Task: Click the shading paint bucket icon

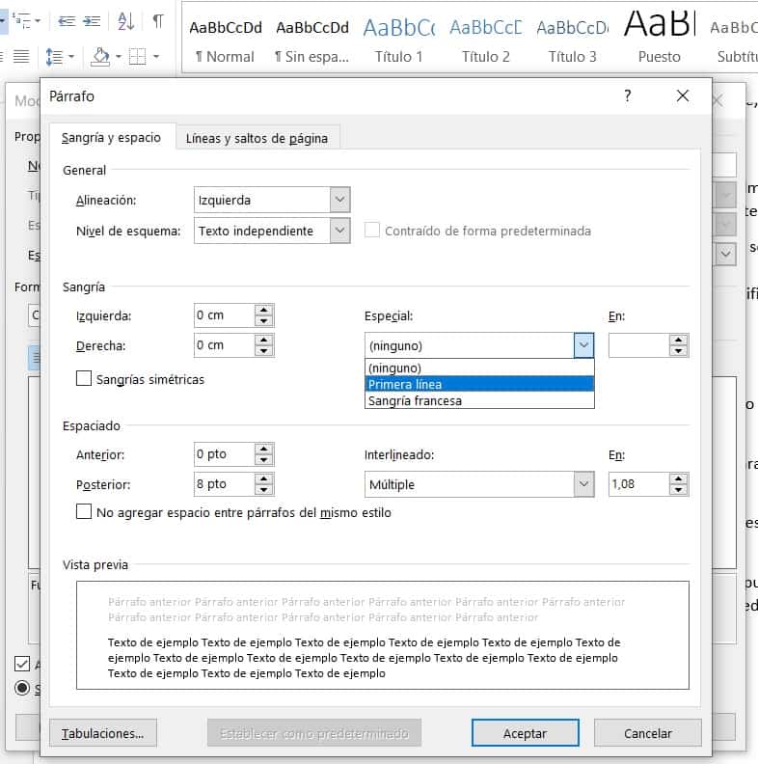Action: click(x=99, y=58)
